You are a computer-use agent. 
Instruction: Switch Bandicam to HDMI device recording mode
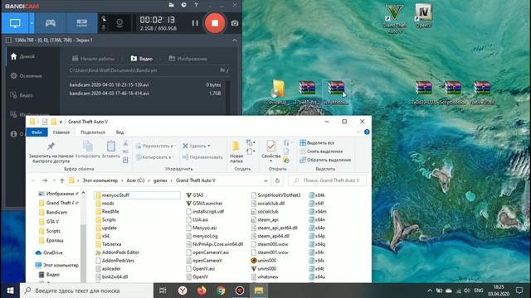point(81,23)
